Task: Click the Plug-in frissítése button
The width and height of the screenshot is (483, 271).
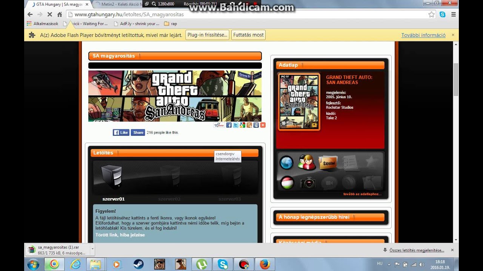Action: (208, 35)
